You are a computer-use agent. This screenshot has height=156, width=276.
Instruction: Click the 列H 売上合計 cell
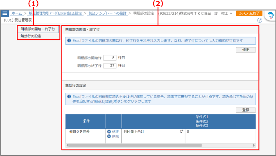click(150, 136)
